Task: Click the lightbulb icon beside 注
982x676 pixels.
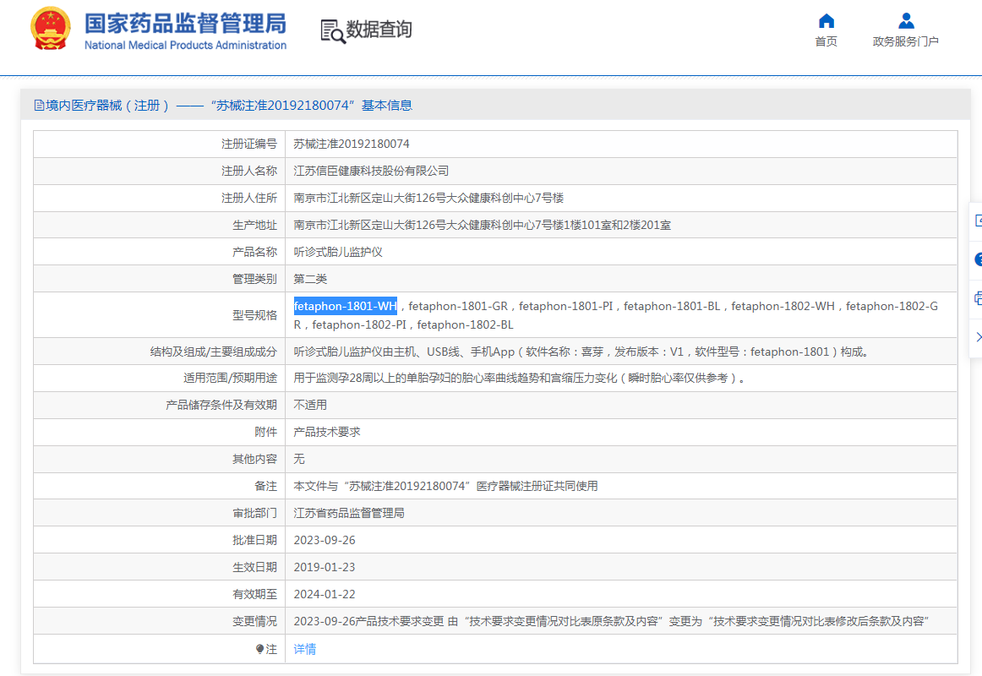Action: coord(260,649)
